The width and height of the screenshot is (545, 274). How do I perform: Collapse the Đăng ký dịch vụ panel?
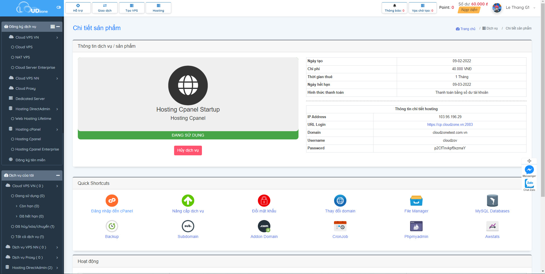(58, 27)
